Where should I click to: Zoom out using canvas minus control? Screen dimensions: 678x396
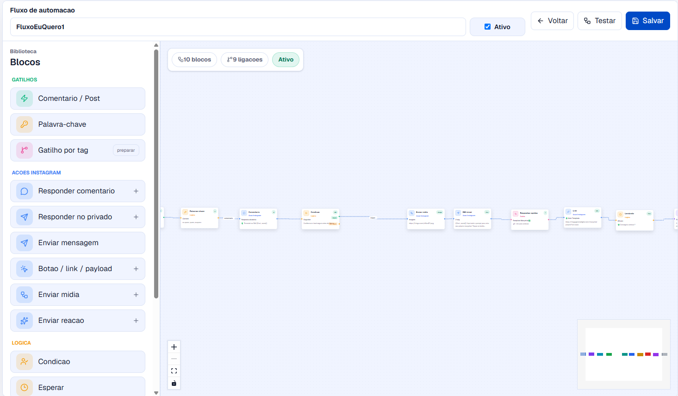174,359
